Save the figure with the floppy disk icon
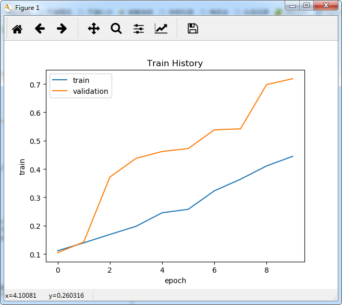The image size is (342, 305). (193, 29)
